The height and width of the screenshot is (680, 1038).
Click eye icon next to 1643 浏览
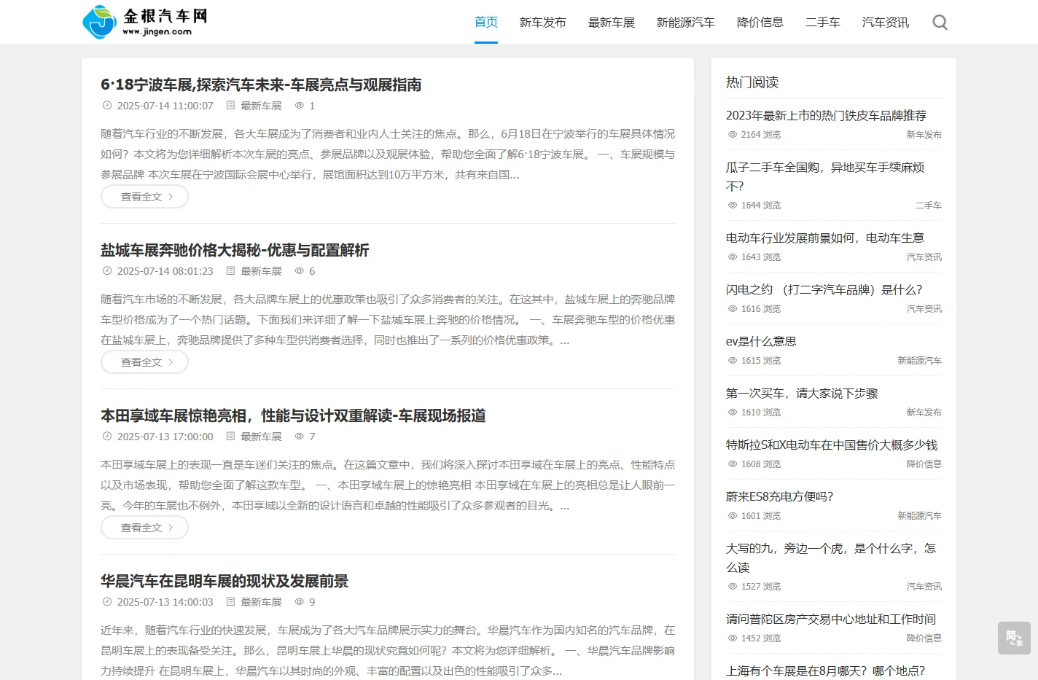(x=733, y=257)
